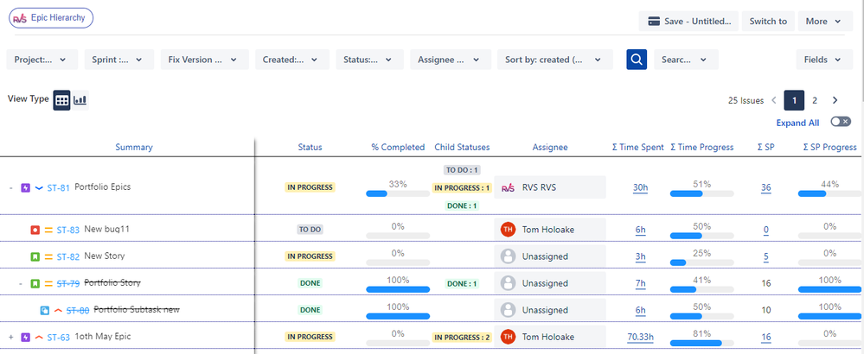Open issue link ST-63
This screenshot has height=354, width=864.
(59, 337)
